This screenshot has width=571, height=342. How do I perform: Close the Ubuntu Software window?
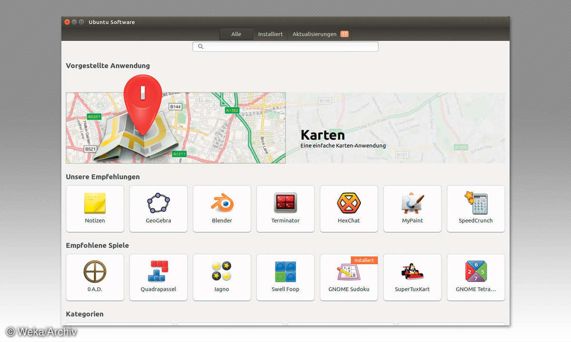(x=67, y=22)
